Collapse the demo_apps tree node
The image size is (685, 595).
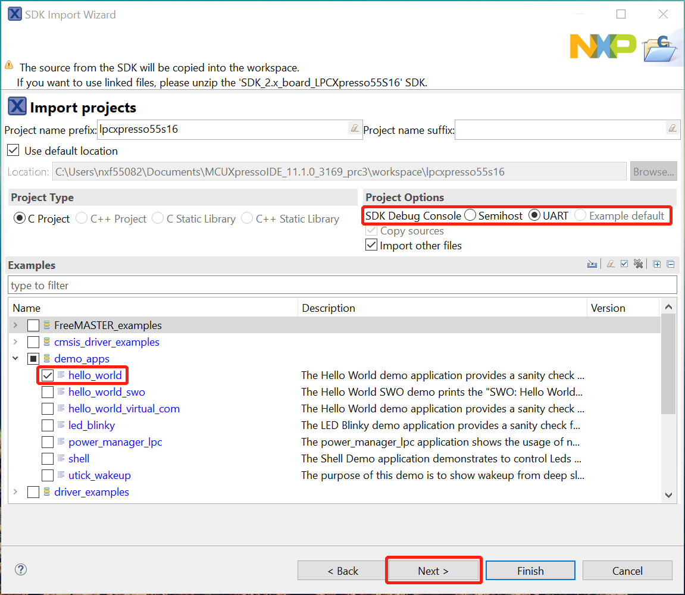click(x=15, y=359)
